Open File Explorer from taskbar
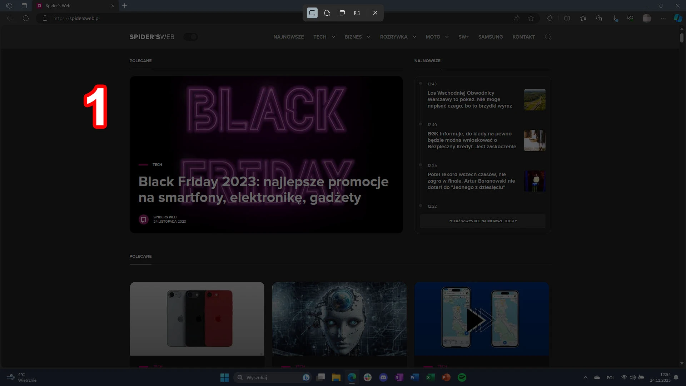The width and height of the screenshot is (686, 386). 336,377
